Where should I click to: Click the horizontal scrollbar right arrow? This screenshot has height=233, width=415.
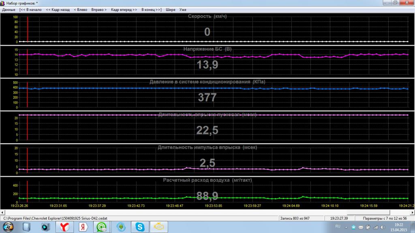[412, 212]
